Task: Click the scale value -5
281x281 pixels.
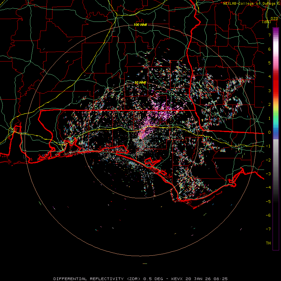Action: point(268,202)
